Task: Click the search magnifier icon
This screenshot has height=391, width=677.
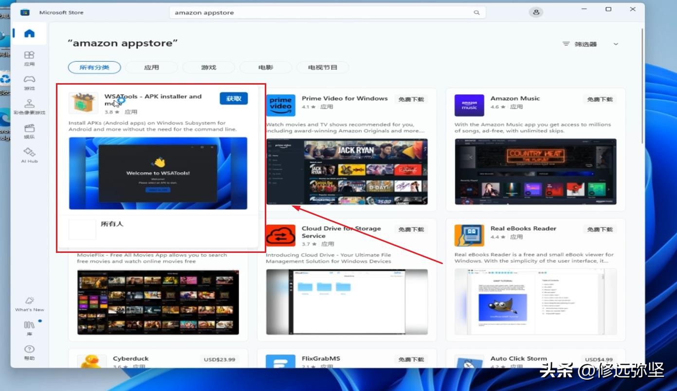Action: click(476, 13)
